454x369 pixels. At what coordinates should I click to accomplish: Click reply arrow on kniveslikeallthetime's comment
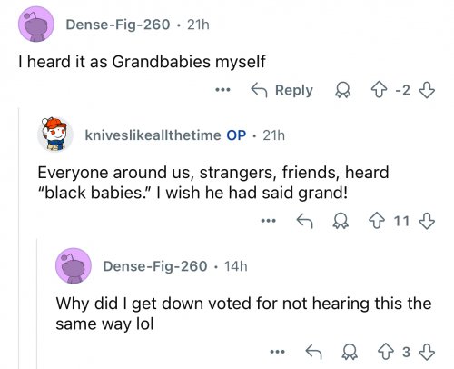coord(304,221)
